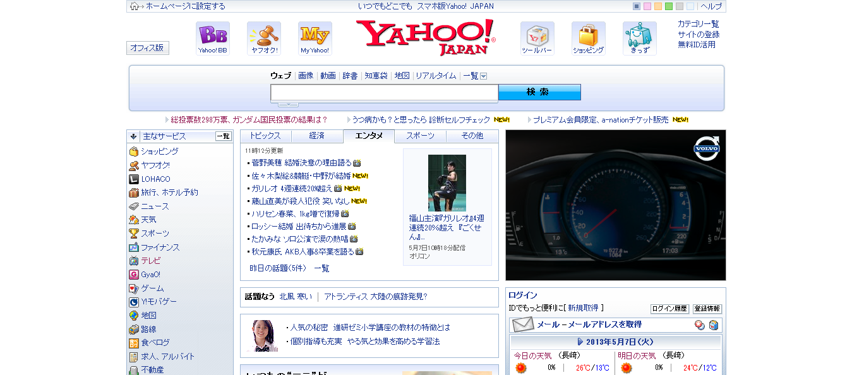Click cards icon for ゲーム

134,289
